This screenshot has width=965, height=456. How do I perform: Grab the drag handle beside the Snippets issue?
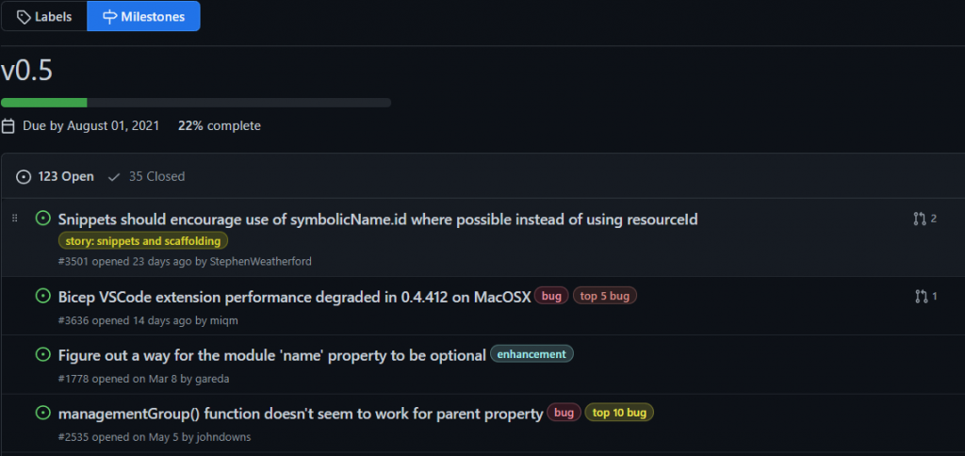click(x=14, y=219)
